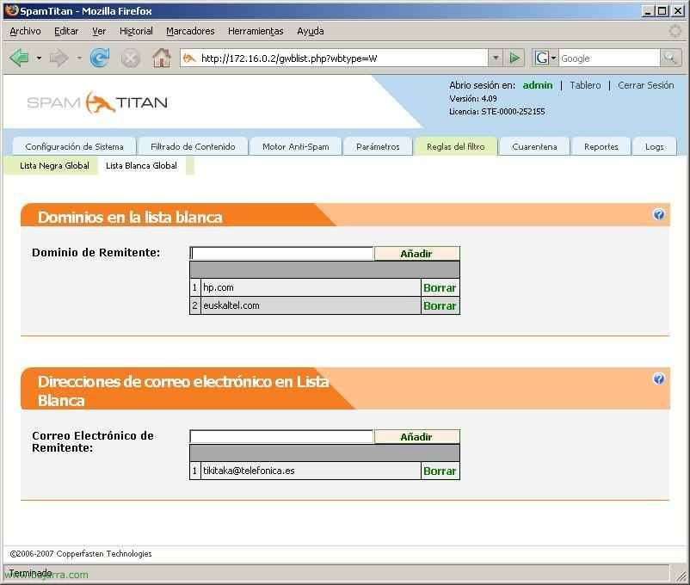Image resolution: width=690 pixels, height=585 pixels.
Task: Go to the home page icon
Action: (x=162, y=58)
